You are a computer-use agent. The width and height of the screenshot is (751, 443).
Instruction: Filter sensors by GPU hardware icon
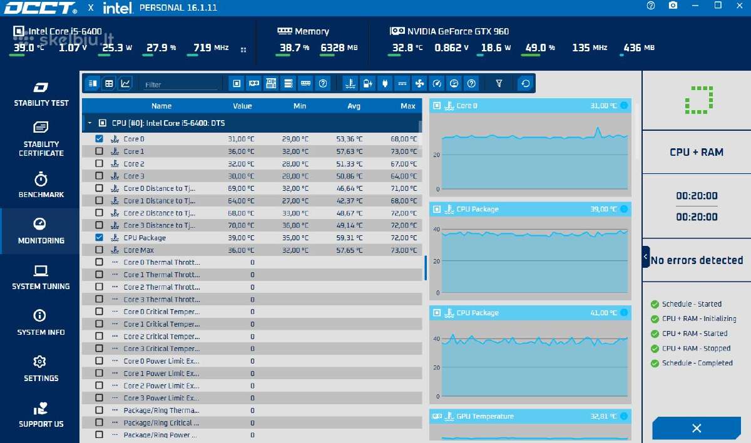click(253, 83)
